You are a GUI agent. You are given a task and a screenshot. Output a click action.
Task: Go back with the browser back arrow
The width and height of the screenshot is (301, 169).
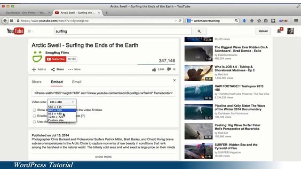point(5,21)
